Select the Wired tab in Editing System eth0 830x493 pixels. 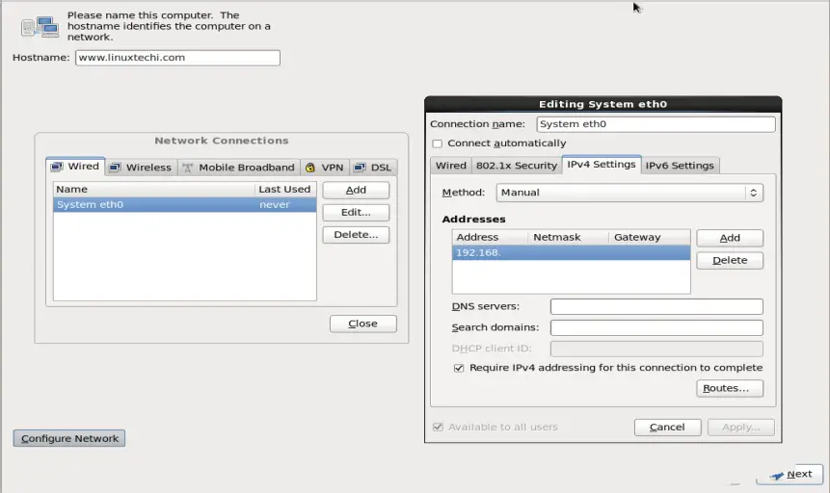coord(450,166)
